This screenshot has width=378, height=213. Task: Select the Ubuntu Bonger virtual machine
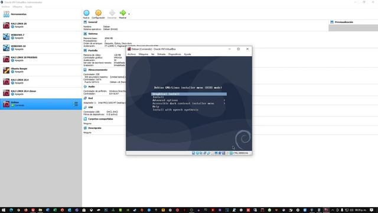[41, 70]
